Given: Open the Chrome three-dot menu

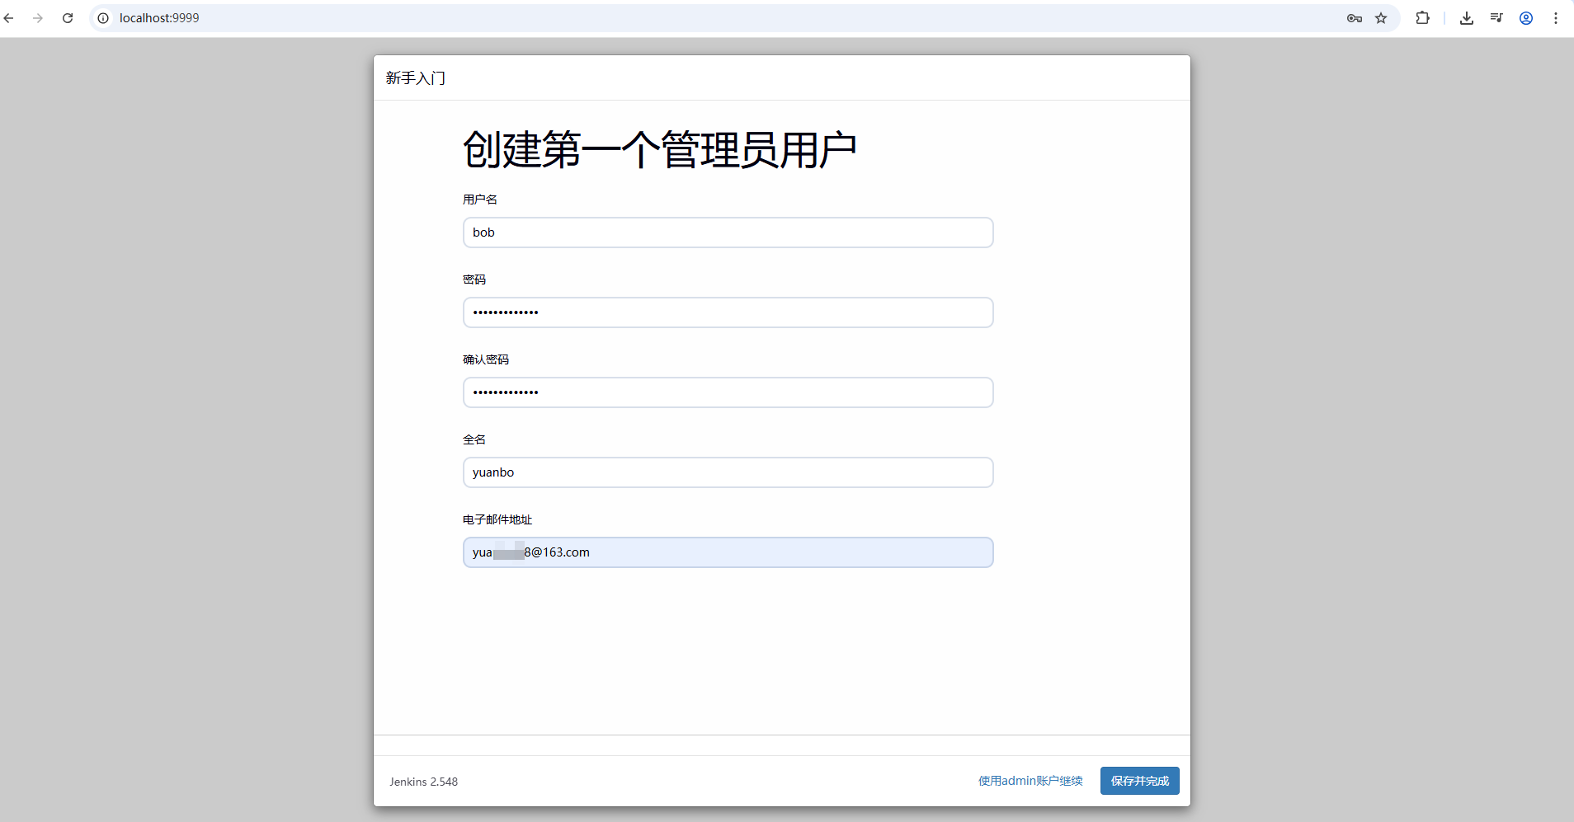Looking at the screenshot, I should pos(1555,18).
